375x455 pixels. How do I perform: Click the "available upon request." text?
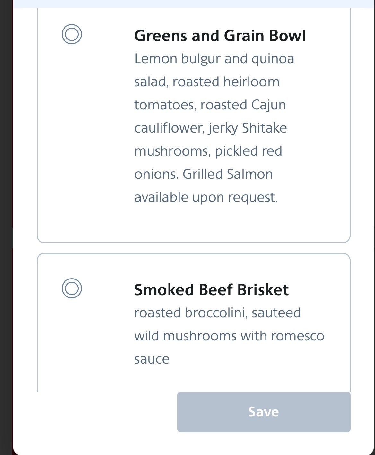206,197
